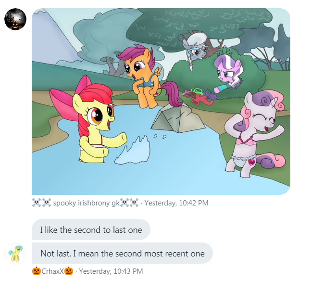Click the gray rock in the pond

(x=178, y=118)
